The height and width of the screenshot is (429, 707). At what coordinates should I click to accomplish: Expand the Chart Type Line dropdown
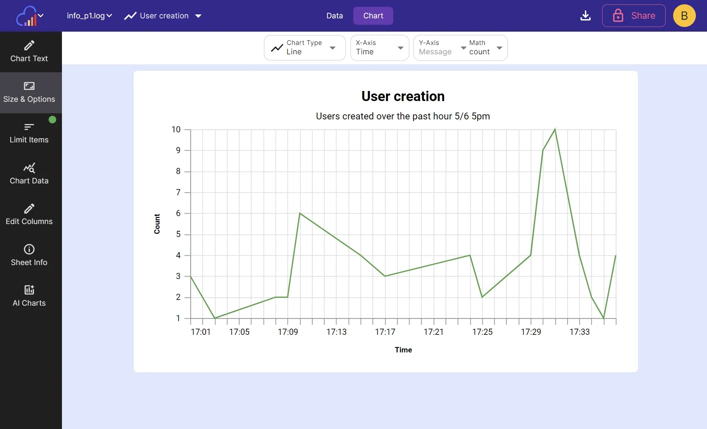(x=305, y=48)
